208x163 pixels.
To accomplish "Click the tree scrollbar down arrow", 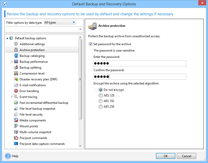I will pos(80,146).
